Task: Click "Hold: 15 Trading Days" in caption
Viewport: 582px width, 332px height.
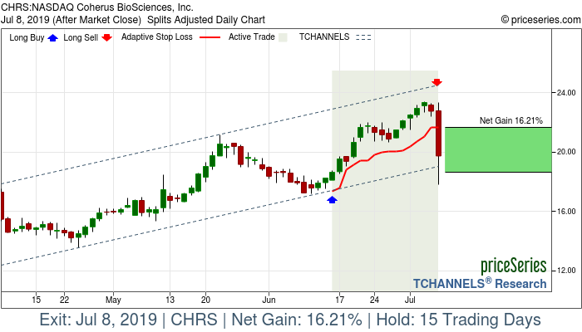Action: click(458, 320)
